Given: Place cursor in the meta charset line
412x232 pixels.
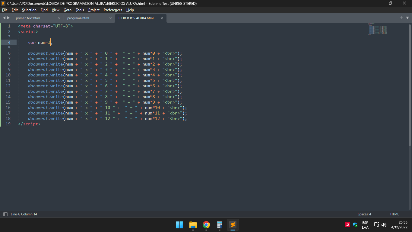Looking at the screenshot, I should tap(46, 26).
